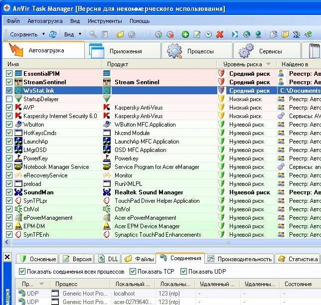The height and width of the screenshot is (305, 321).
Task: Click the binoculars with green arrow icon
Action: point(308,34)
